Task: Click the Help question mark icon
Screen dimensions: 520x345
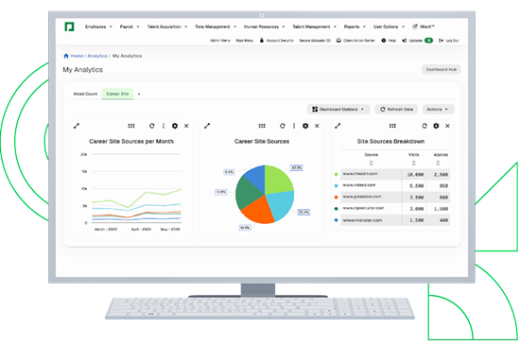Action: pos(384,41)
